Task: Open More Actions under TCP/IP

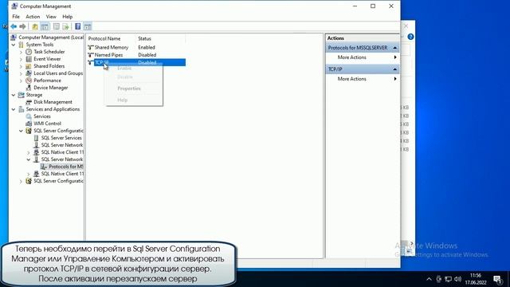Action: pos(363,79)
